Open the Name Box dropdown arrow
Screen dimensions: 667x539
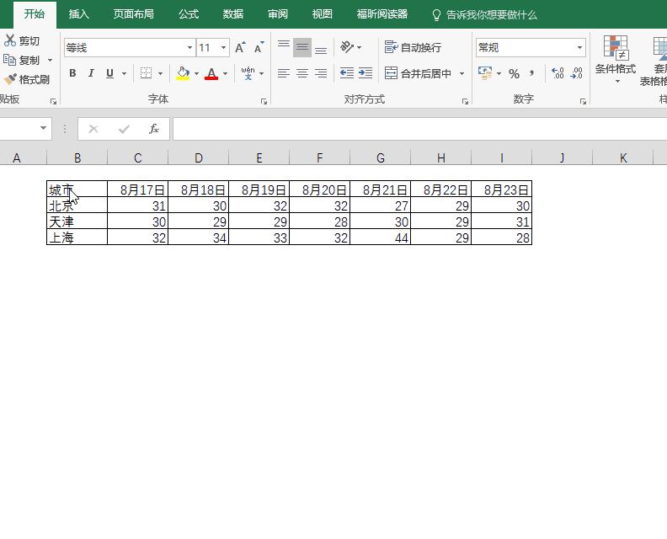coord(43,128)
